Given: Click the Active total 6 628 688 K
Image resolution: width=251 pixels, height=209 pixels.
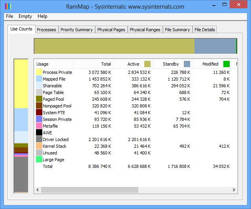Looking at the screenshot, I should coord(139,166).
